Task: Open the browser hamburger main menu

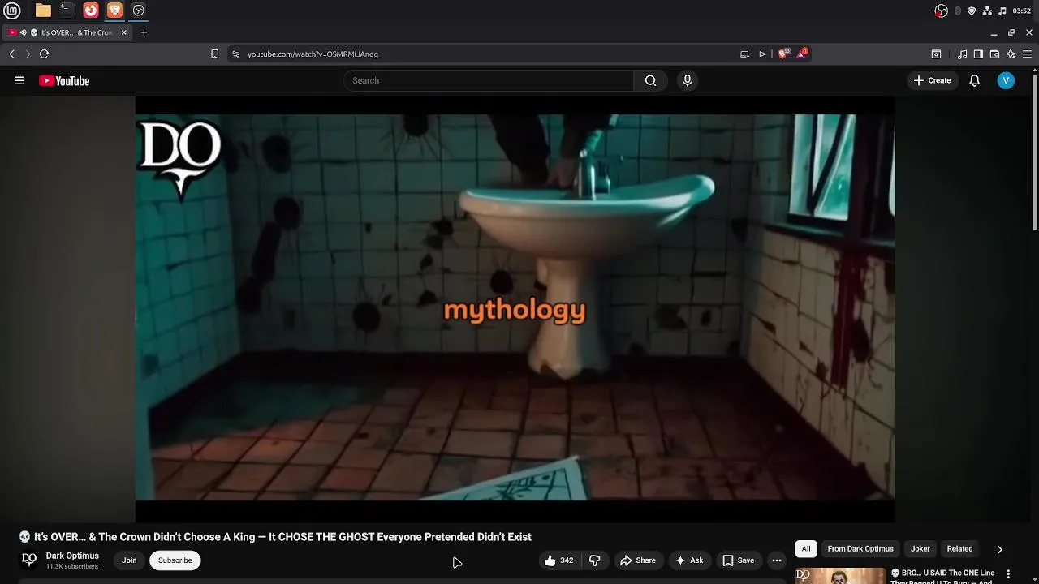Action: coord(1027,54)
